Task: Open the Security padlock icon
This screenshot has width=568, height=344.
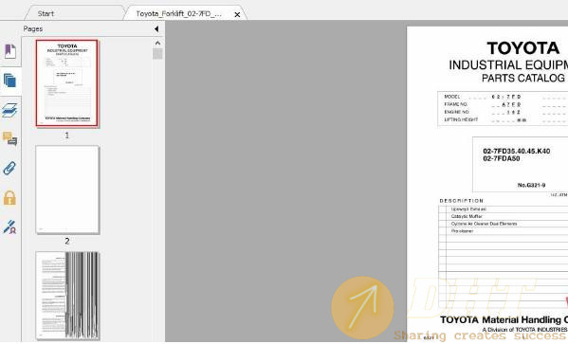Action: point(9,198)
